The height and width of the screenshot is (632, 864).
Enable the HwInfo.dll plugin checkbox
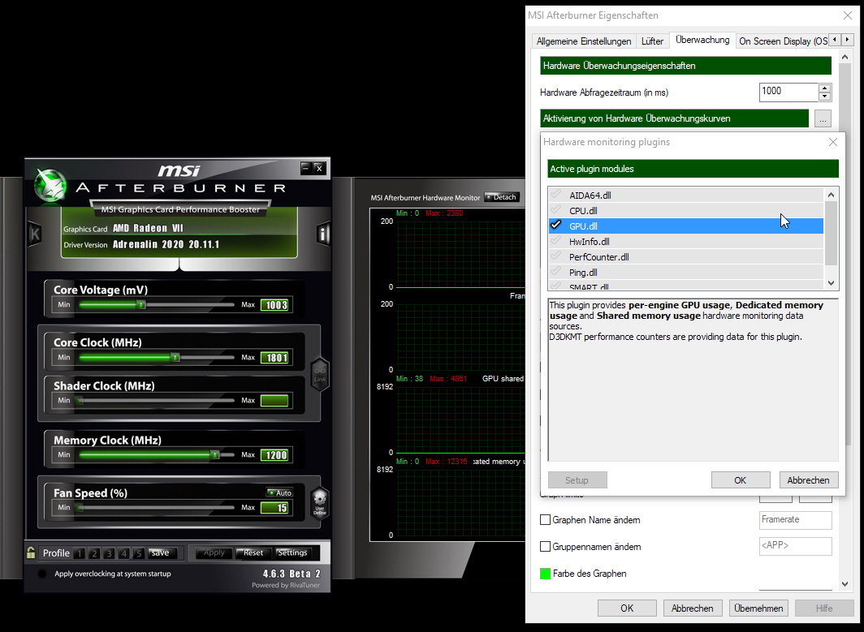[556, 241]
